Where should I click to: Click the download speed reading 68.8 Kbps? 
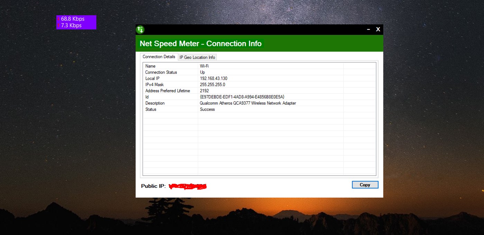point(72,19)
